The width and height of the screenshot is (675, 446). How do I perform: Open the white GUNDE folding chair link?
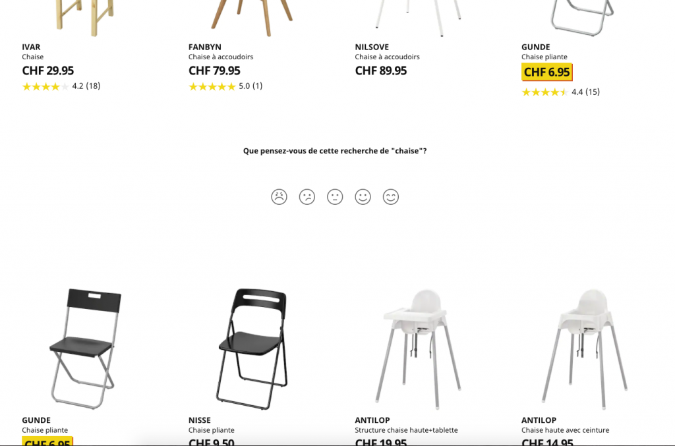pyautogui.click(x=544, y=51)
